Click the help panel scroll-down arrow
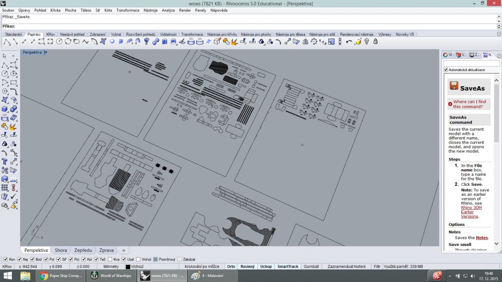This screenshot has width=502, height=282. pyautogui.click(x=496, y=243)
